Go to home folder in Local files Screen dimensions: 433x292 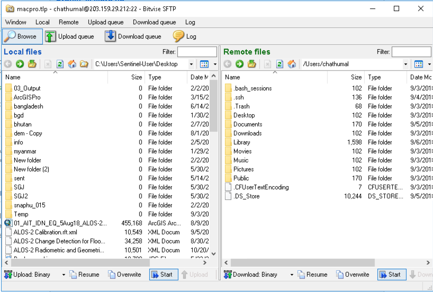click(72, 64)
